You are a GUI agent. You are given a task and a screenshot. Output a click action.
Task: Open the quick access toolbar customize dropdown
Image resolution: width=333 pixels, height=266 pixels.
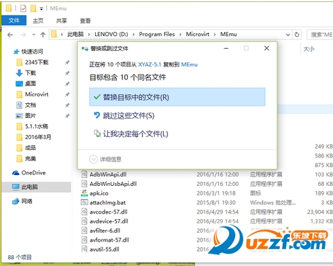tap(41, 9)
